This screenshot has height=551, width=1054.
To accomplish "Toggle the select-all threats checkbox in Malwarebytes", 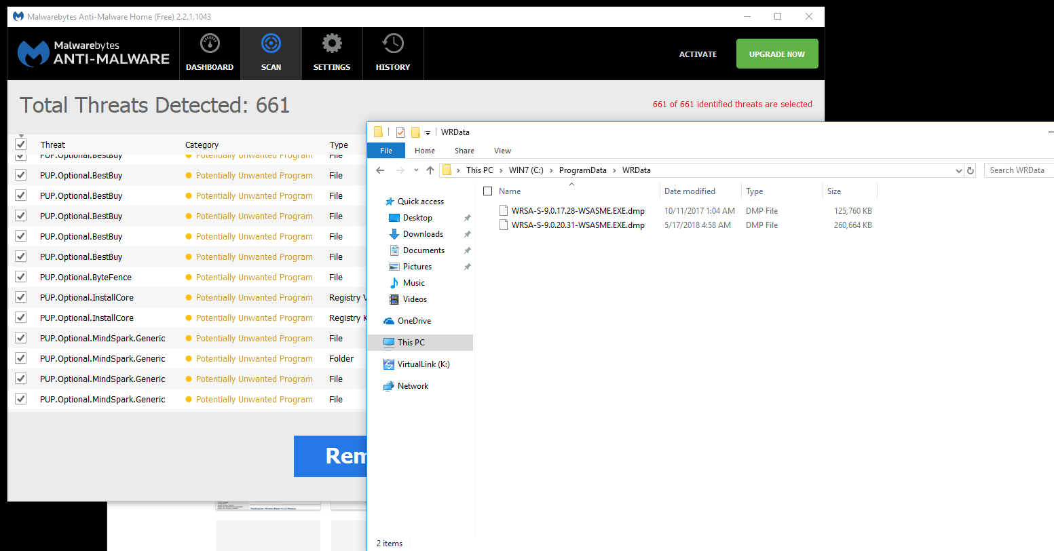I will (x=20, y=145).
